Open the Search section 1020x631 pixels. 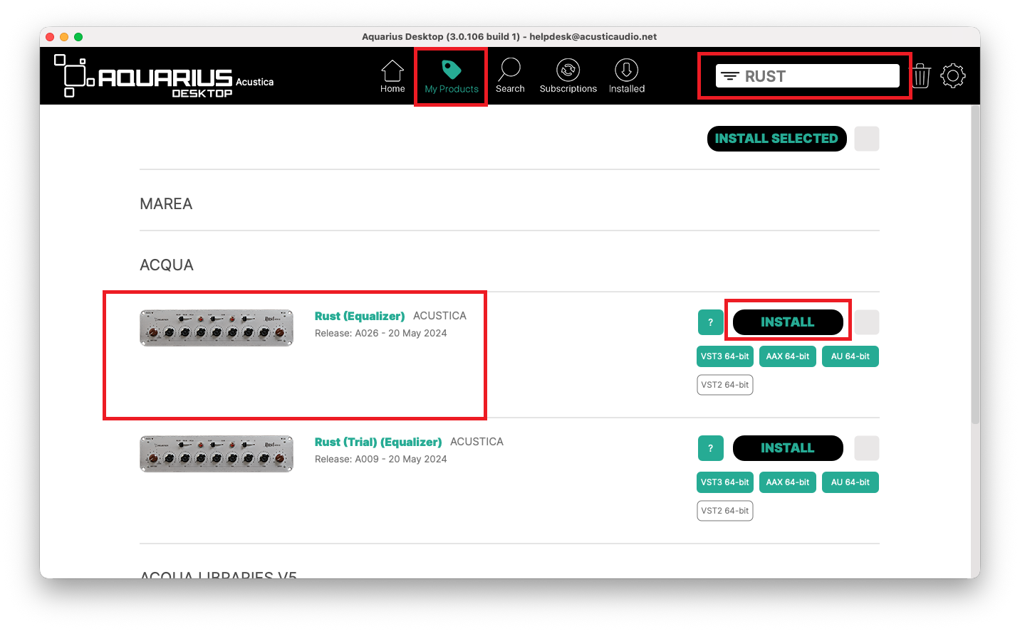click(510, 76)
